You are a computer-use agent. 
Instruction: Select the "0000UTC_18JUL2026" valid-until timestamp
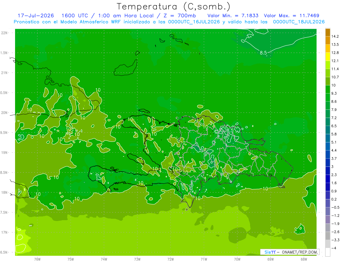pos(299,22)
